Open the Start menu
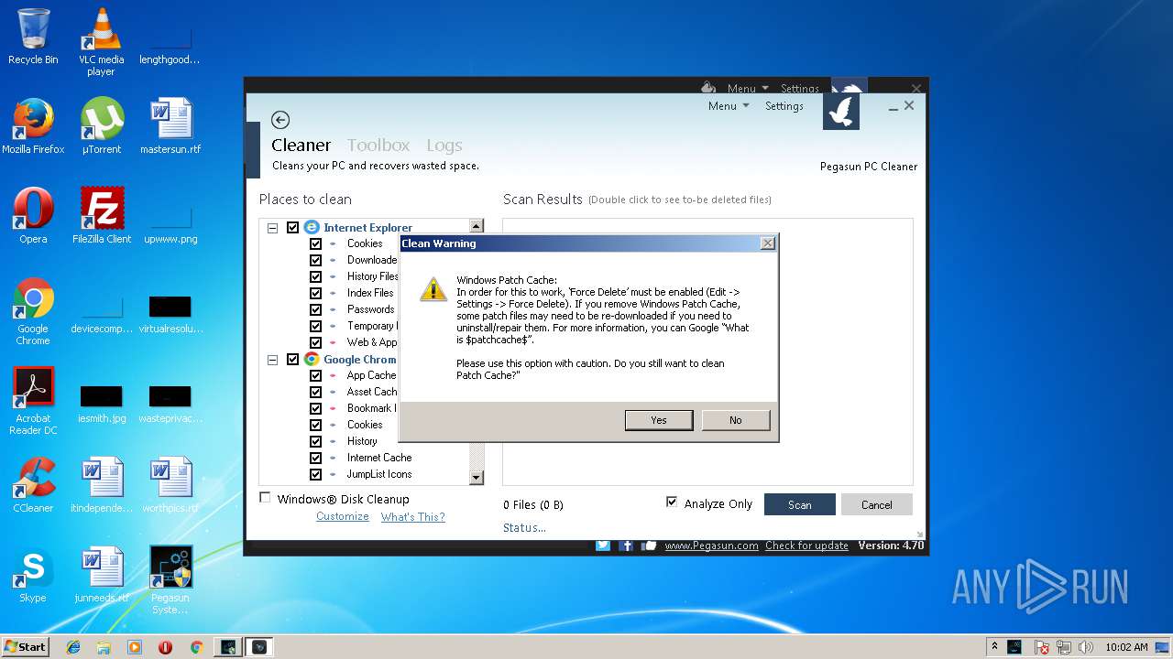 click(x=25, y=647)
